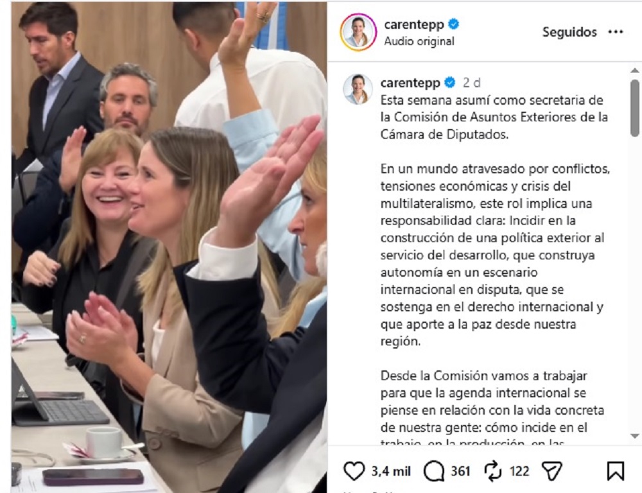This screenshot has height=493, width=642.
Task: Open the 122 reposts count
Action: (519, 471)
